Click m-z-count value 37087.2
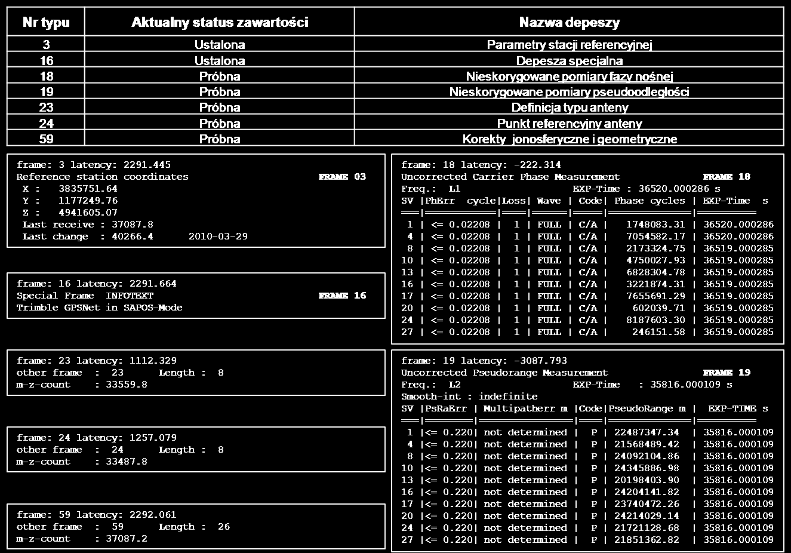Viewport: 791px width, 553px height. (x=127, y=539)
